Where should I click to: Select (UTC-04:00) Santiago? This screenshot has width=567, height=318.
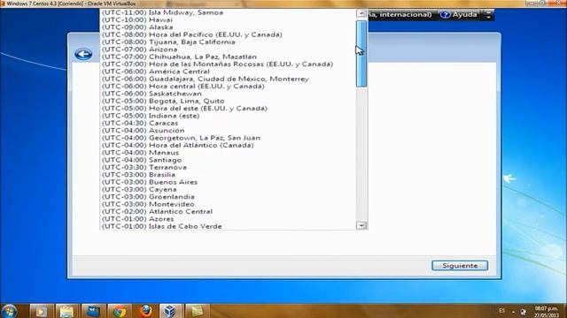coord(228,160)
